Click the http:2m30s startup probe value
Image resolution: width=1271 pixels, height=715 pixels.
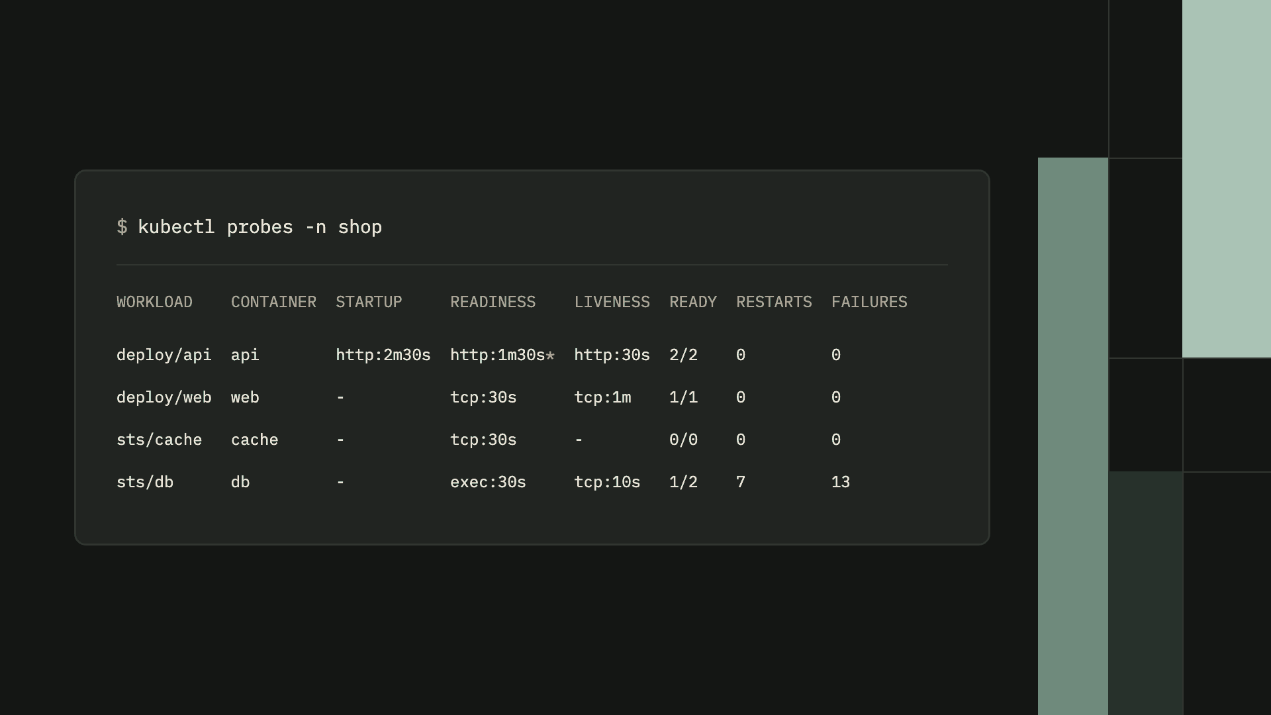[383, 356]
